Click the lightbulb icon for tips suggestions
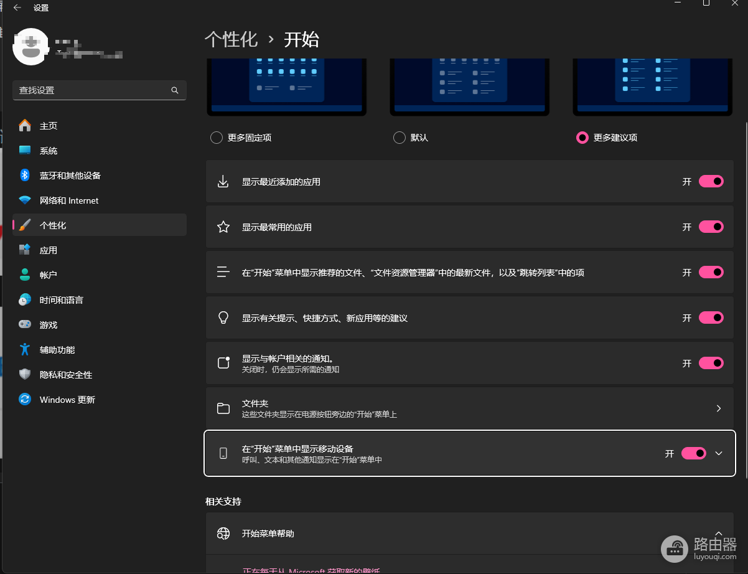 coord(223,318)
